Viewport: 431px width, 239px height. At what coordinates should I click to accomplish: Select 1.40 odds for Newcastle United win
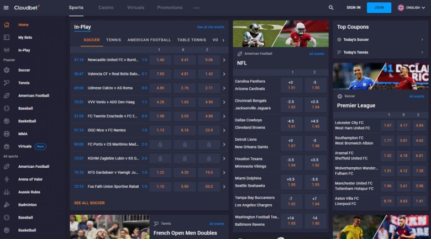coord(160,60)
